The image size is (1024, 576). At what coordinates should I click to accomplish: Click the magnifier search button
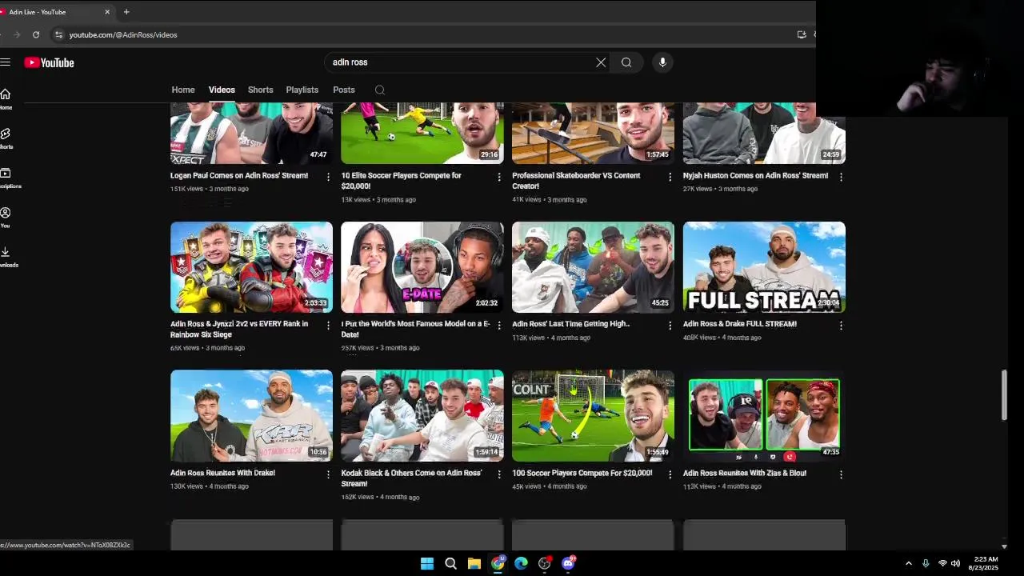(x=626, y=62)
